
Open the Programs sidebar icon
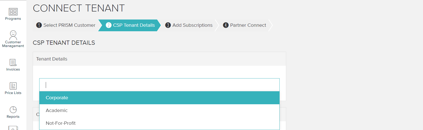(x=13, y=12)
